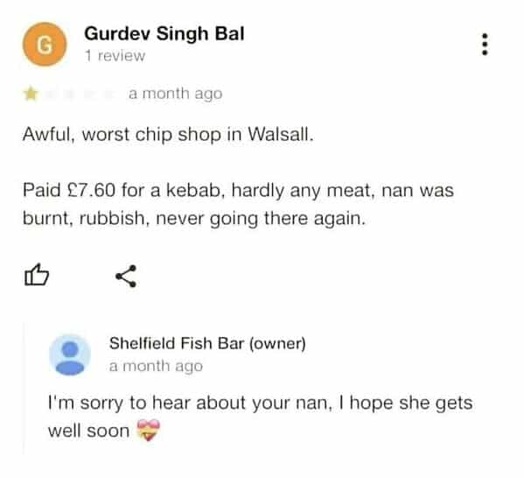Screen dimensions: 524x478
Task: Click the owner reply's 'a month ago' timestamp
Action: pyautogui.click(x=156, y=366)
